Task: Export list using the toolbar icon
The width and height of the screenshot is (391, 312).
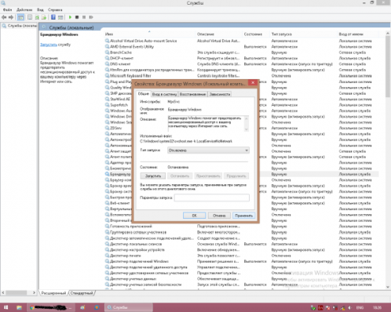Action: pyautogui.click(x=44, y=17)
